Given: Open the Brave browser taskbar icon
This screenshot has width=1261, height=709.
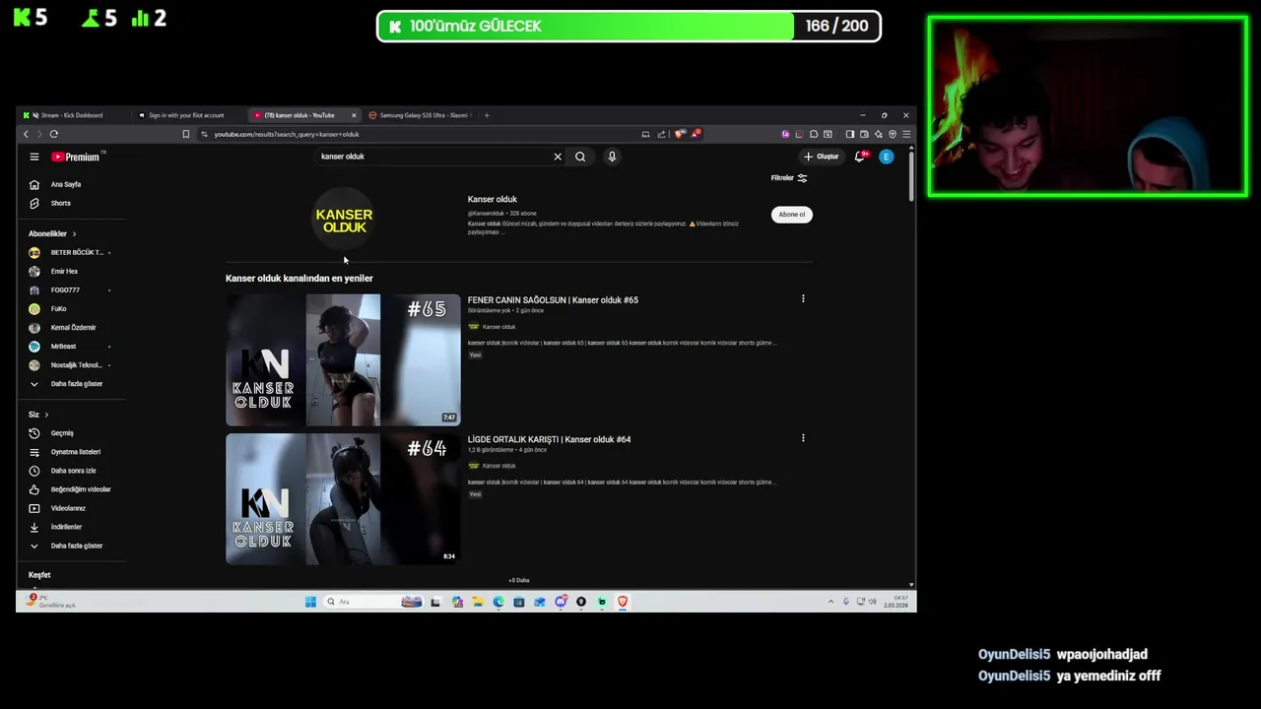Looking at the screenshot, I should [623, 602].
